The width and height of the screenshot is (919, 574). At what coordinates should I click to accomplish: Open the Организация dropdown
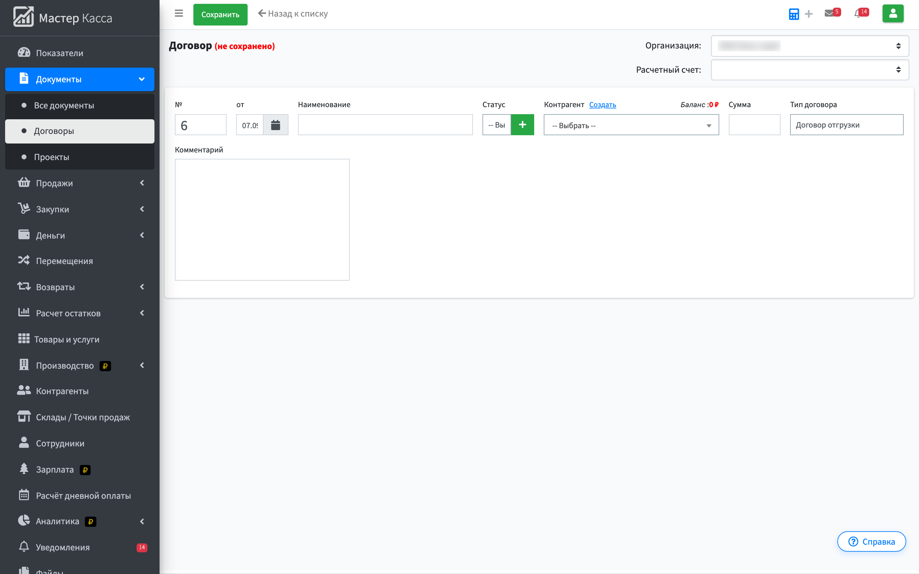coord(810,46)
